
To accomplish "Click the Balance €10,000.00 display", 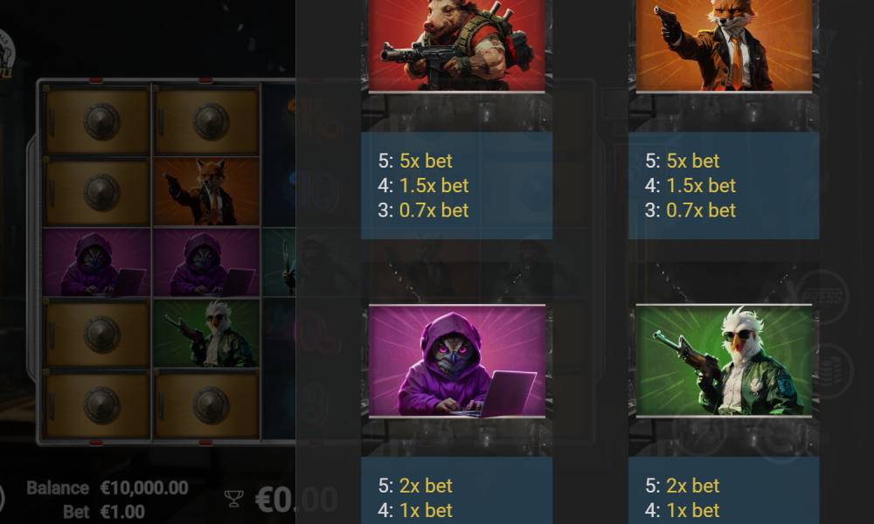I will click(107, 488).
